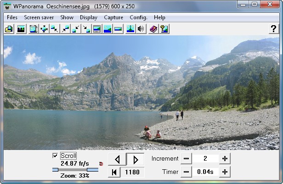Open the purple help book icon
The image size is (283, 184).
[153, 29]
